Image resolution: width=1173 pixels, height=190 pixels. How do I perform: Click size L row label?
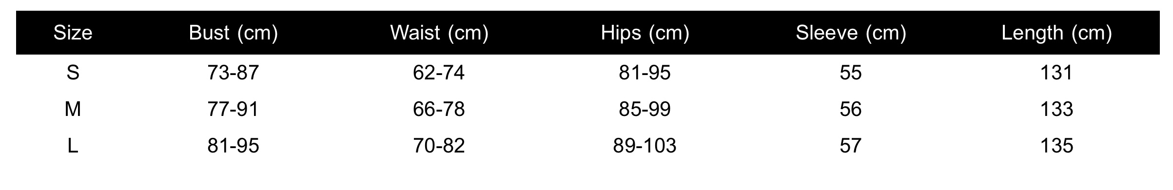click(73, 146)
